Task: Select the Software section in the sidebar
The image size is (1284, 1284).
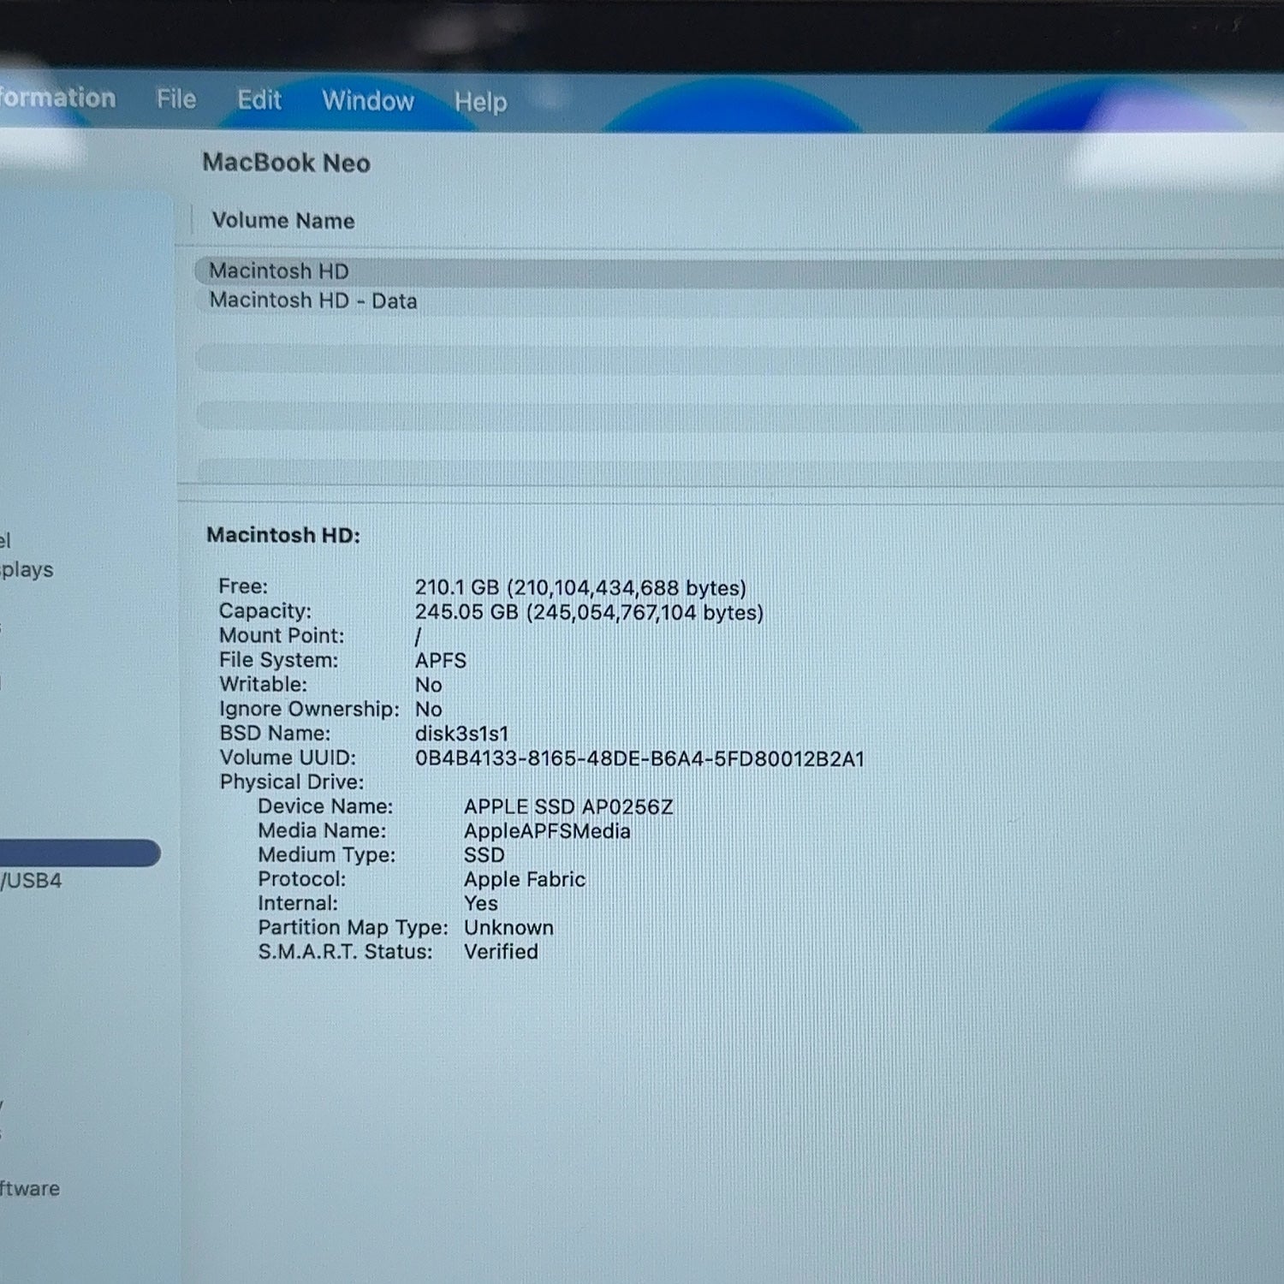Action: click(x=30, y=1188)
